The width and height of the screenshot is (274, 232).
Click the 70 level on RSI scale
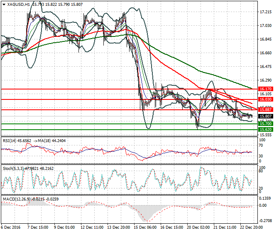pyautogui.click(x=260, y=145)
